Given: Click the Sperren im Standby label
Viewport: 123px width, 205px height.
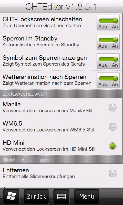Looking at the screenshot, I should (30, 38).
